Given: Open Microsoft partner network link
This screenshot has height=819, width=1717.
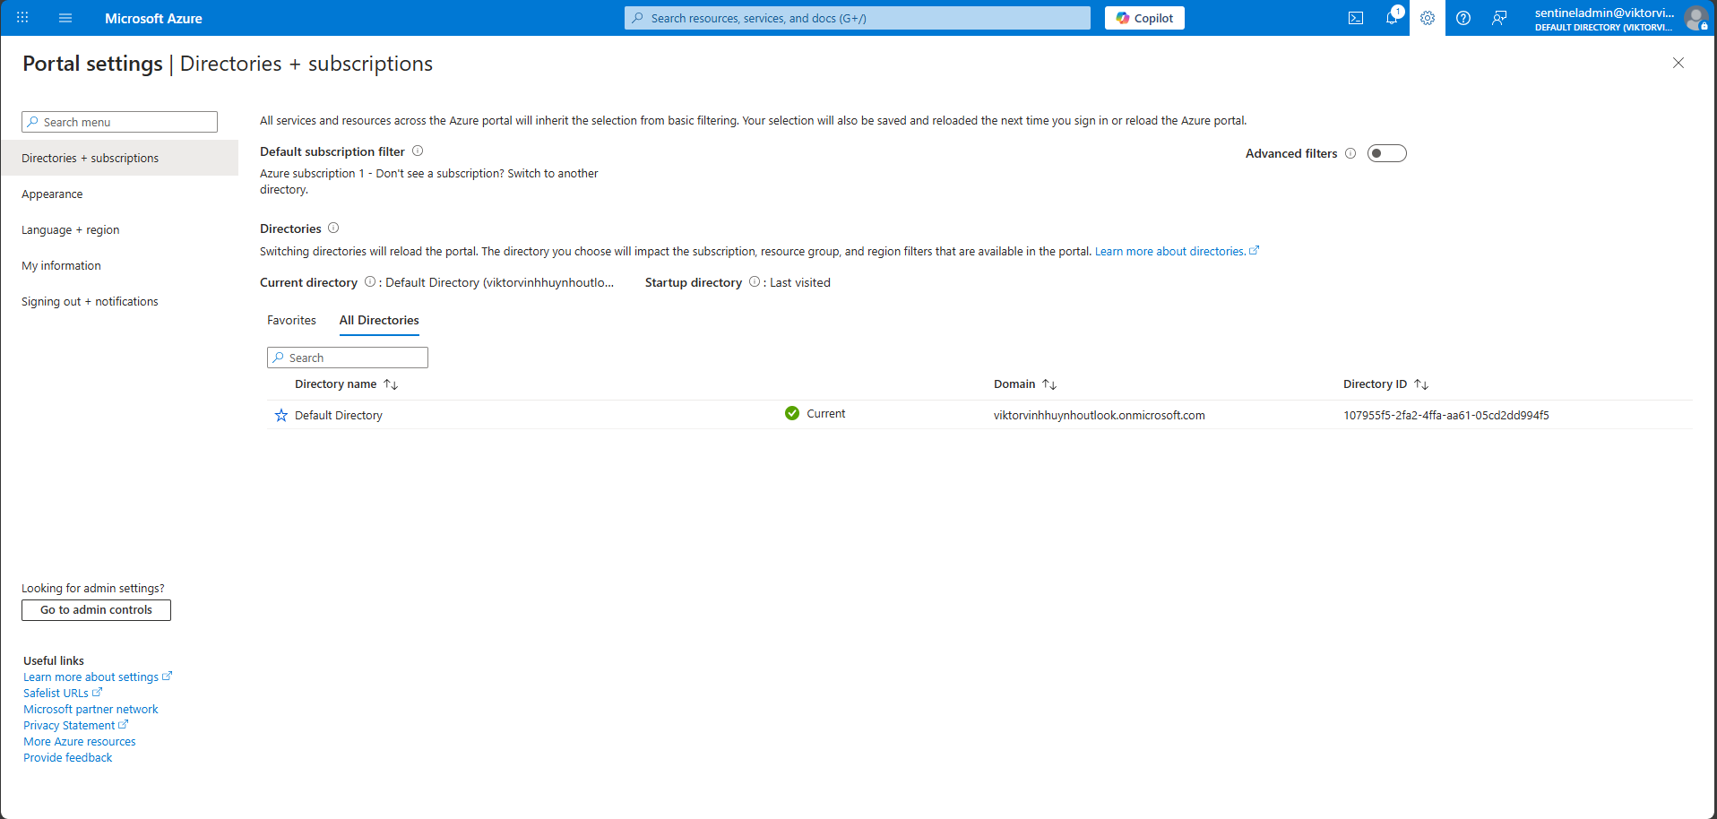Looking at the screenshot, I should pyautogui.click(x=91, y=710).
